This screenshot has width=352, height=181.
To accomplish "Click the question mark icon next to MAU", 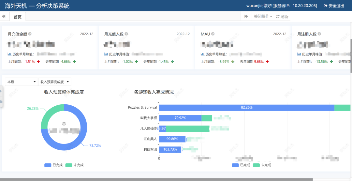I will pos(213,34).
